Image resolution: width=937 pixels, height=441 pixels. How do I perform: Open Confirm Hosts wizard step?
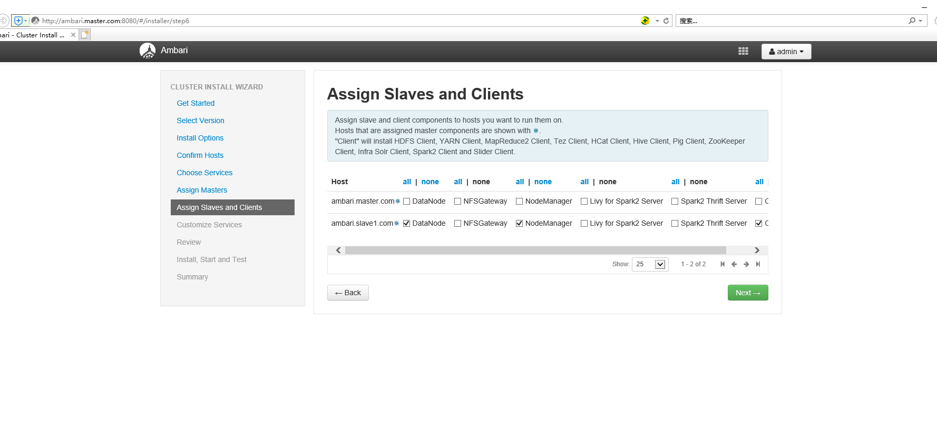pyautogui.click(x=200, y=155)
